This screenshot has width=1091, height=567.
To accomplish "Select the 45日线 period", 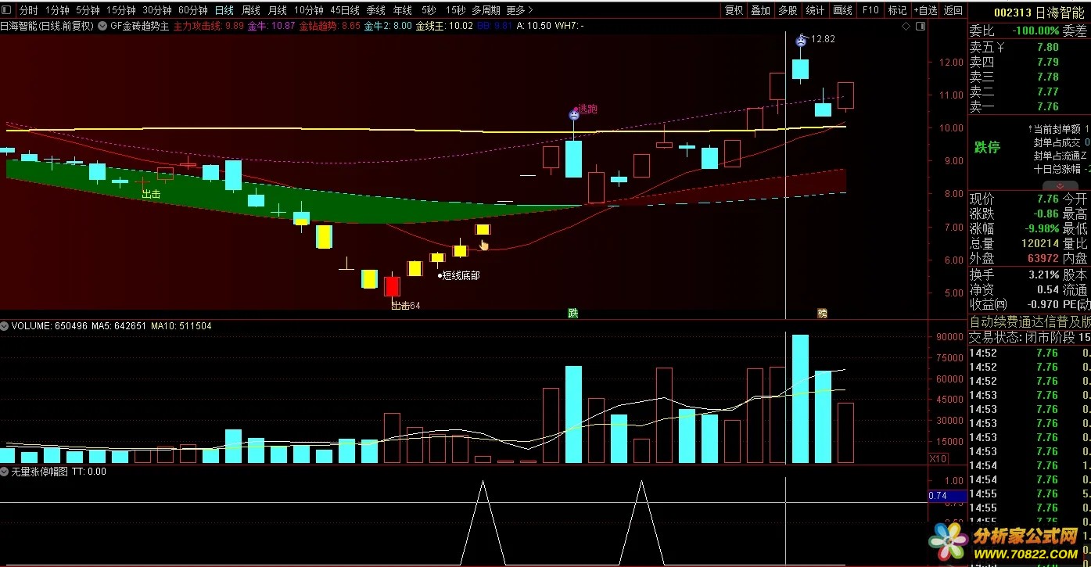I will (x=345, y=10).
